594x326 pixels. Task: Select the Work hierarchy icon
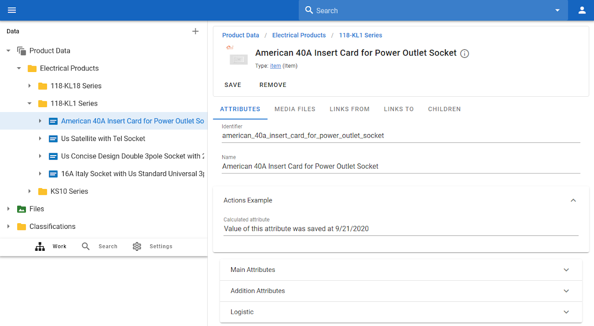40,247
